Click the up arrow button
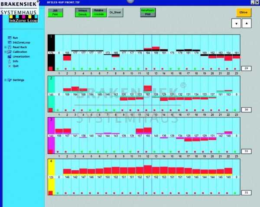The width and height of the screenshot is (260, 207). tap(247, 23)
